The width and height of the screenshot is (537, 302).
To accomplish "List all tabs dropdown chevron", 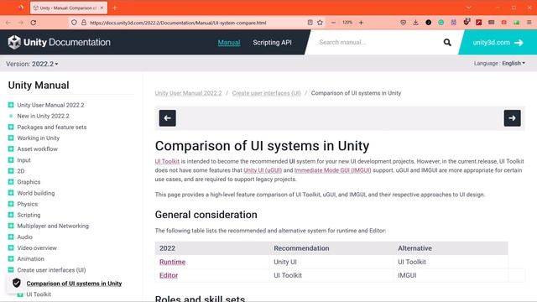I will (468, 8).
